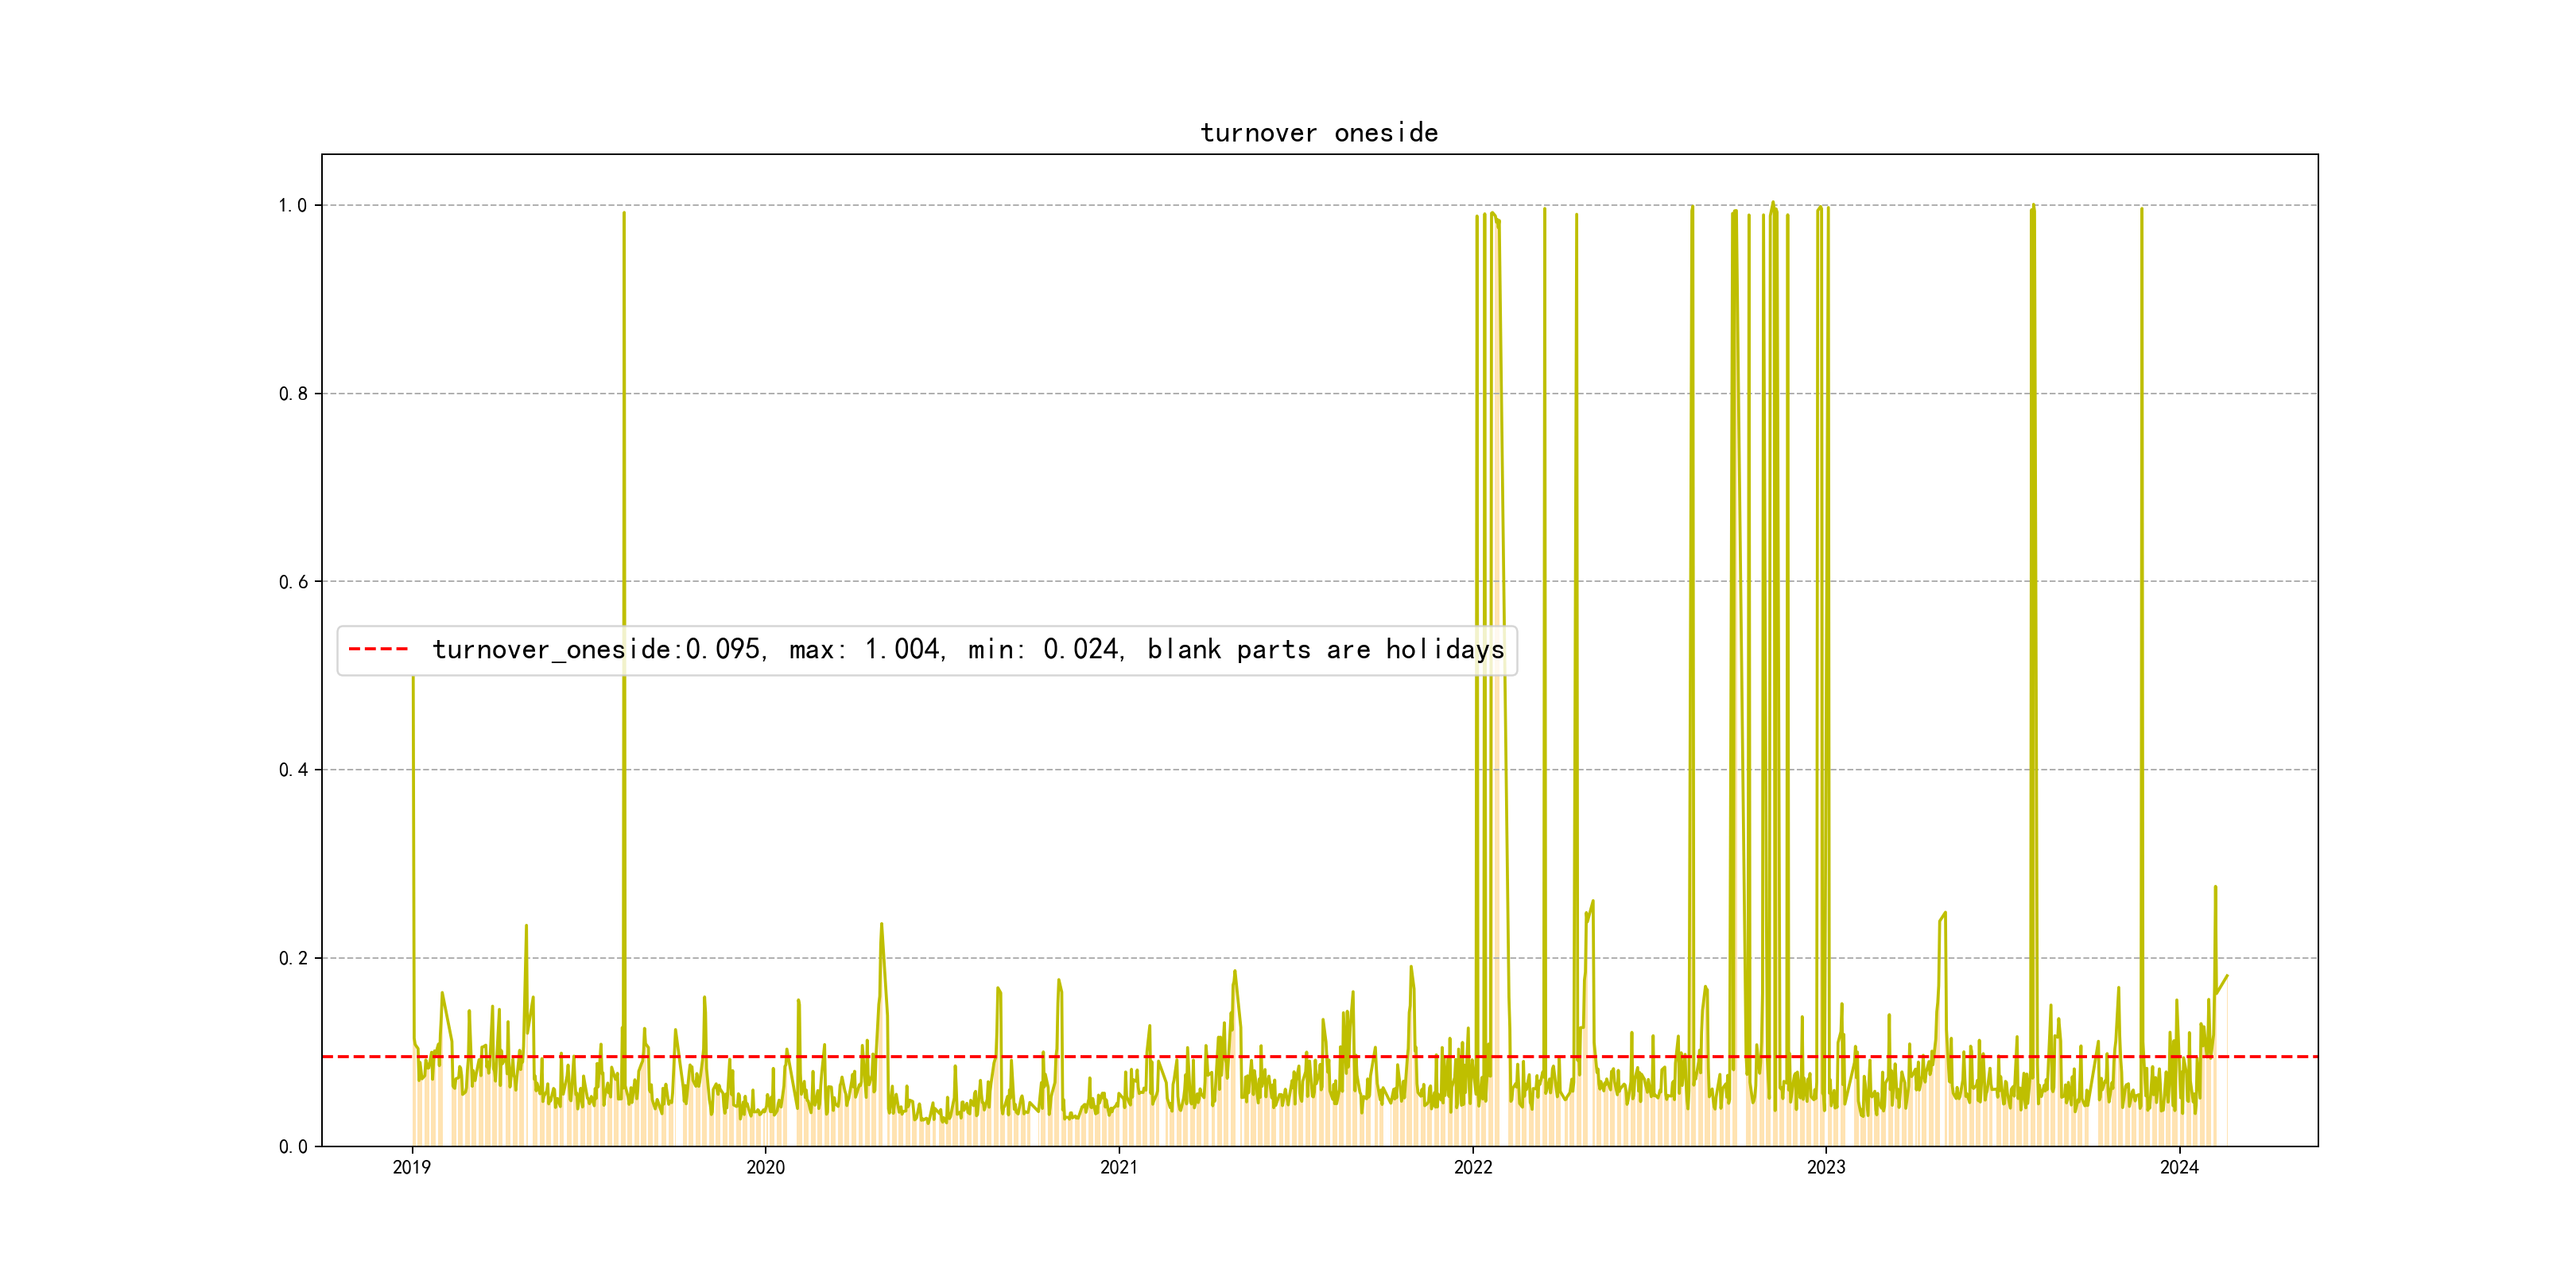The width and height of the screenshot is (2576, 1288).
Task: Click the 0.8 y-axis tick label
Action: 292,394
